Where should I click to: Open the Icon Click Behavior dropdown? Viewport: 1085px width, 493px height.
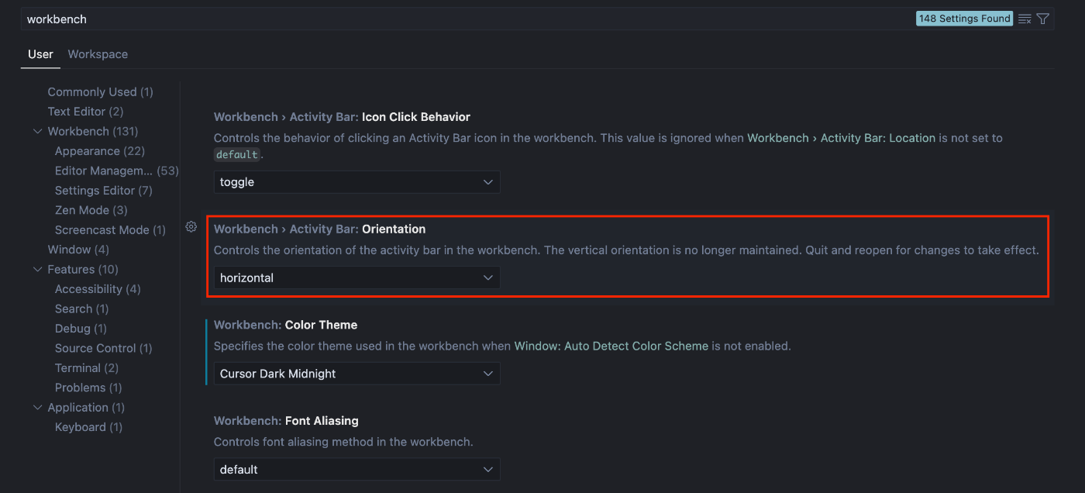pyautogui.click(x=356, y=182)
